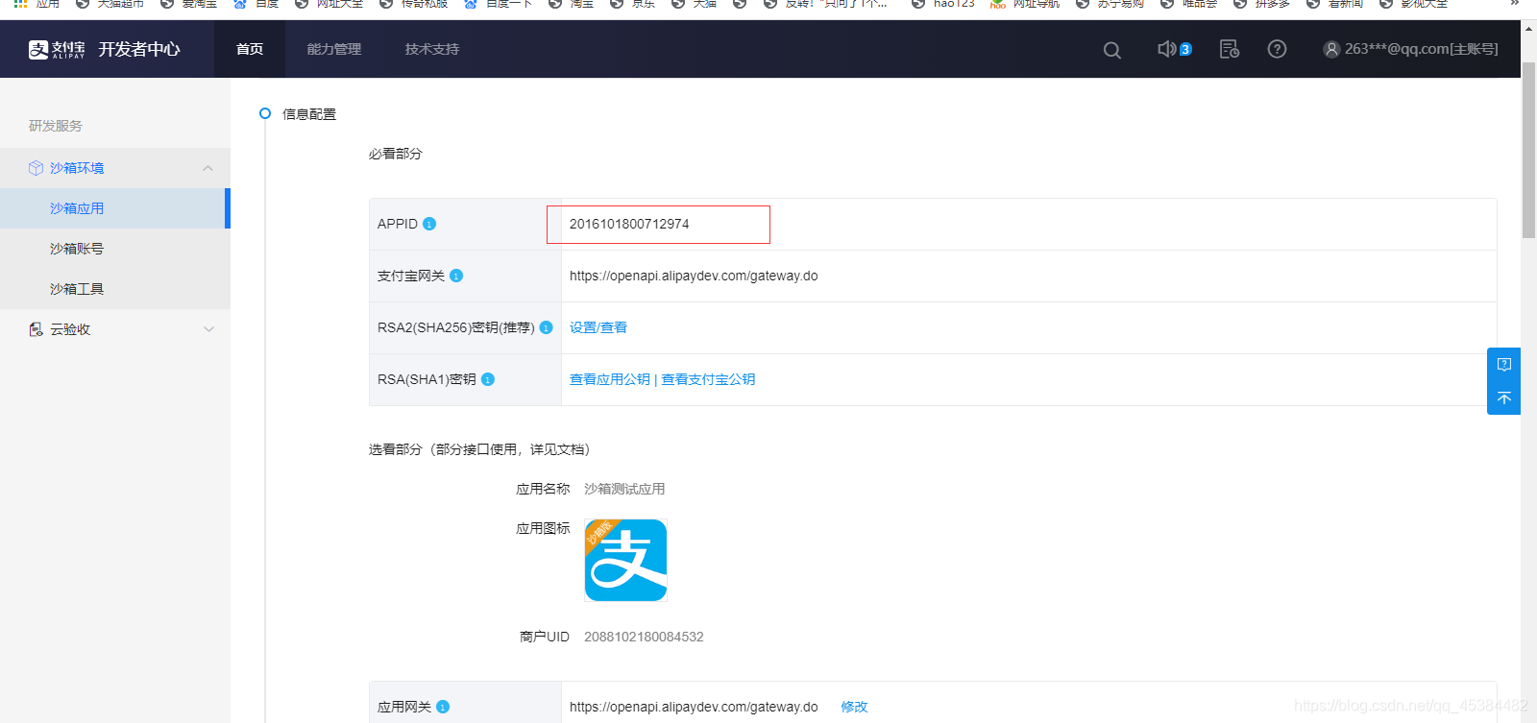Screen dimensions: 1537x723
Task: Click the info icon next to RSA(SHA1)密钥
Action: pos(488,379)
